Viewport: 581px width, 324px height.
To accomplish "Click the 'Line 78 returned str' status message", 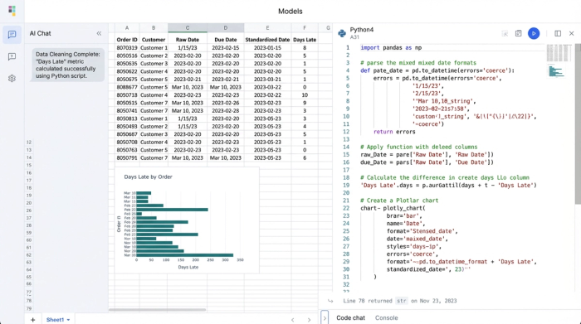I will click(x=400, y=301).
